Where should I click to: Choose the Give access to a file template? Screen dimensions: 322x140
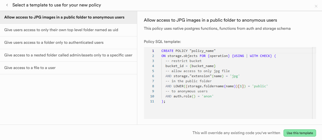(69, 68)
